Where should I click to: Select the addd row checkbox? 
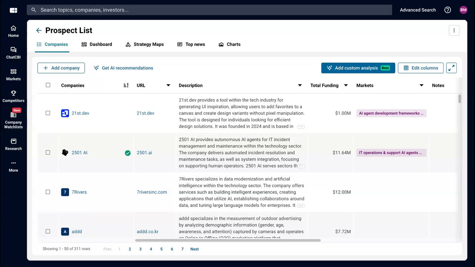[48, 231]
